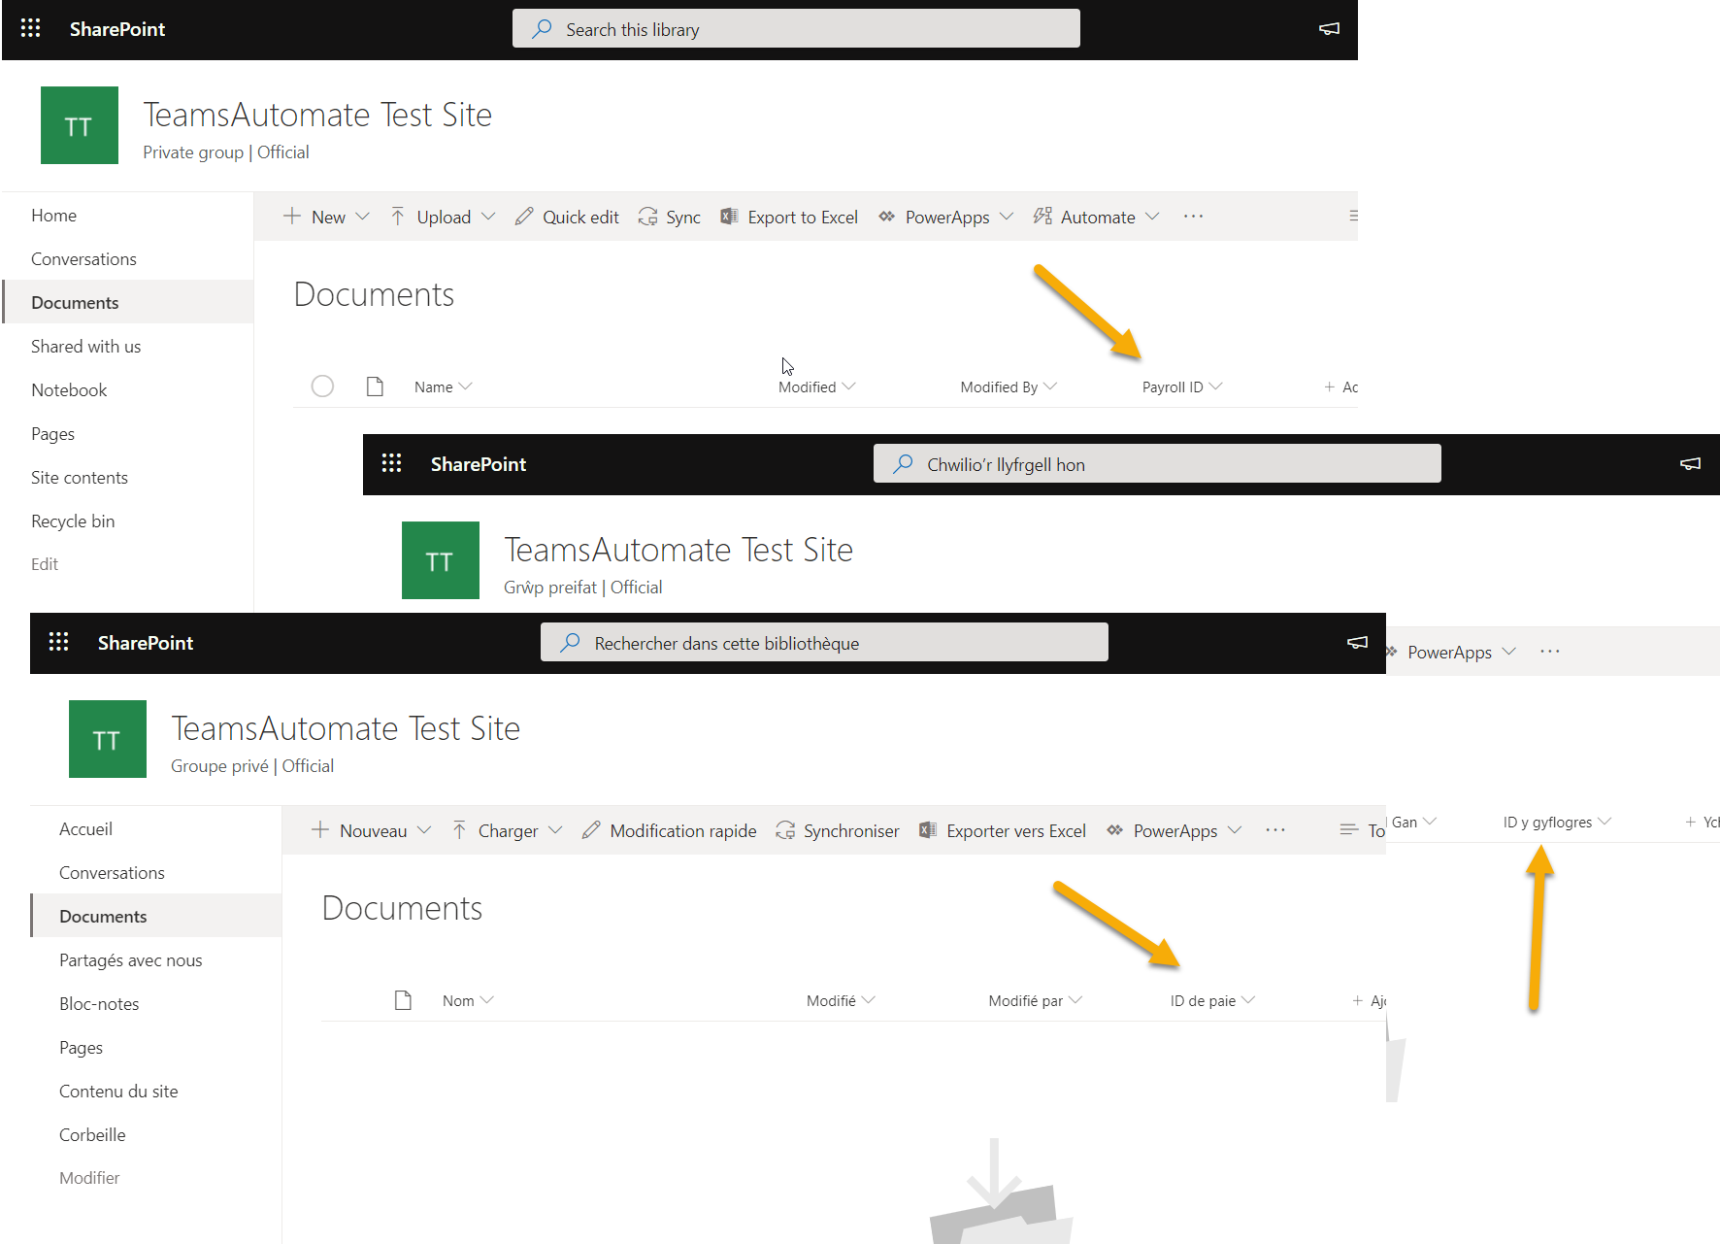
Task: Toggle the select all items circle
Action: pyautogui.click(x=322, y=387)
